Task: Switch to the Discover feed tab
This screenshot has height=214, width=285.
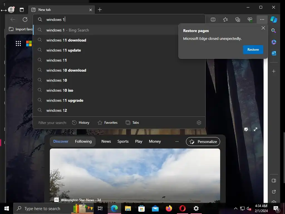Action: (61, 141)
